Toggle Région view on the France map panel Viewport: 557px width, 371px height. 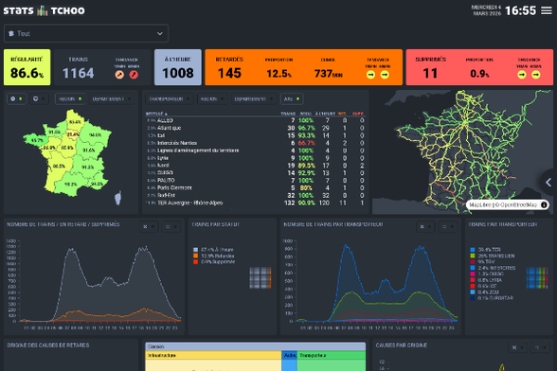[70, 99]
